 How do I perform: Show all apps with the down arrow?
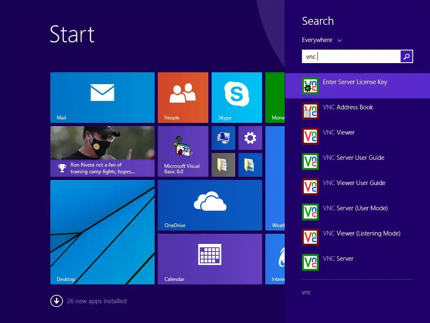pos(57,301)
